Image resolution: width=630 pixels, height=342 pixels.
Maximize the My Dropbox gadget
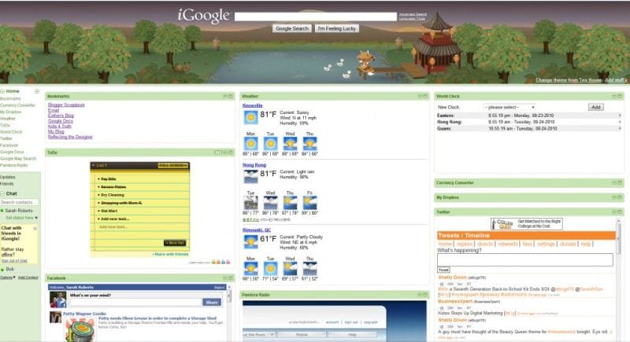tap(620, 197)
